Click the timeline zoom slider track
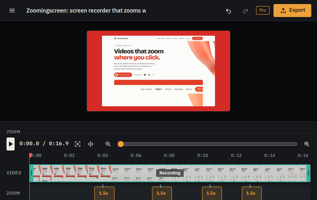The width and height of the screenshot is (317, 200). 208,144
